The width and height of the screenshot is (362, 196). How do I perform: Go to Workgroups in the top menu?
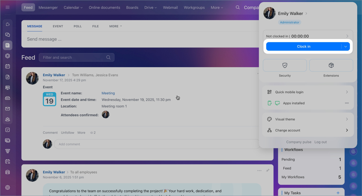[194, 8]
